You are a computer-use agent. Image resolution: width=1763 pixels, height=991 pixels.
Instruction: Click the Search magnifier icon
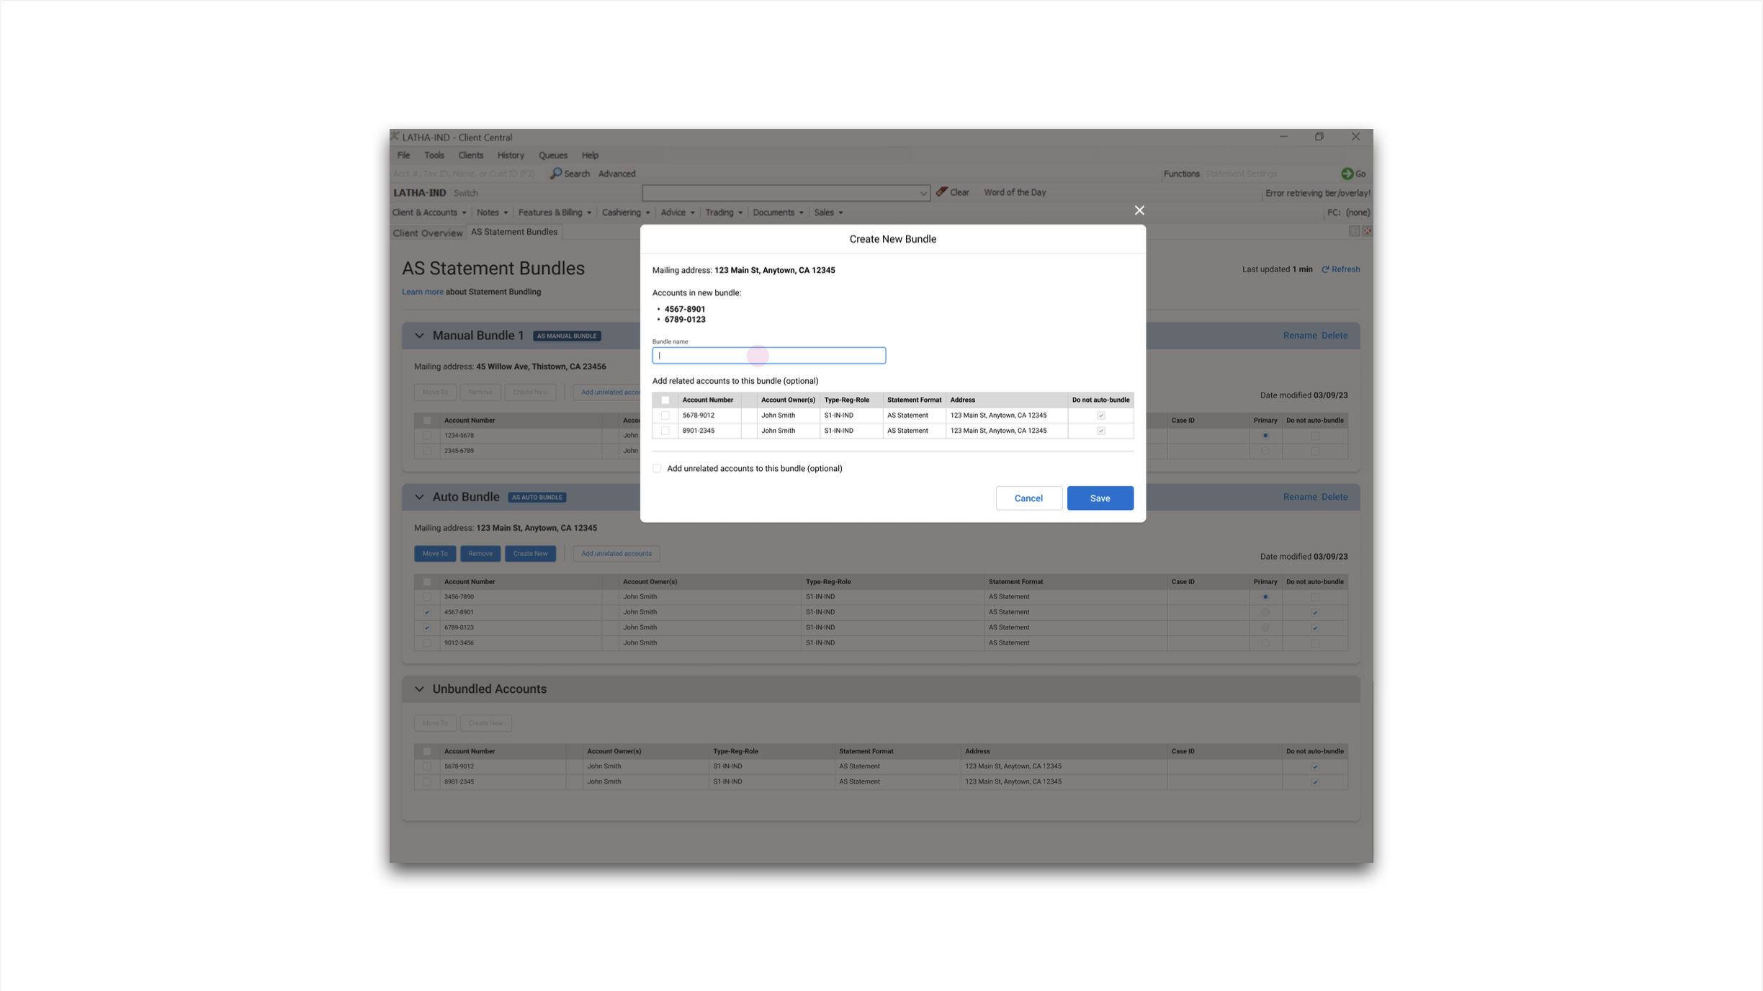pyautogui.click(x=556, y=174)
